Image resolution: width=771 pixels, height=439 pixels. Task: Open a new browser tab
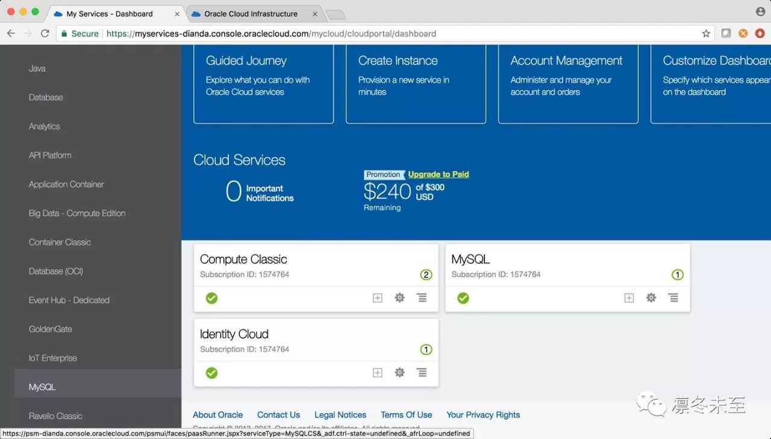(336, 14)
